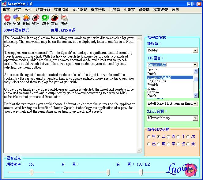This screenshot has height=180, width=203.
Task: Choose Danish in the language list
Action: click(x=170, y=70)
